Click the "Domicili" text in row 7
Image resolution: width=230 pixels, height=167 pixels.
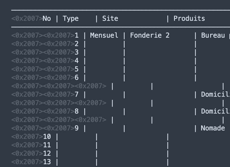click(x=216, y=94)
